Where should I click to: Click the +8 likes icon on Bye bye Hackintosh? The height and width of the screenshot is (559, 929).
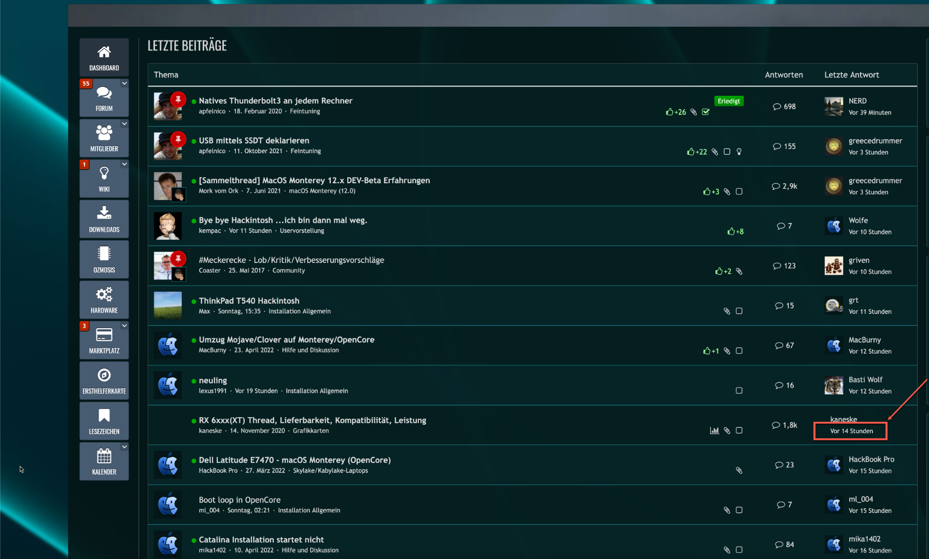coord(736,231)
